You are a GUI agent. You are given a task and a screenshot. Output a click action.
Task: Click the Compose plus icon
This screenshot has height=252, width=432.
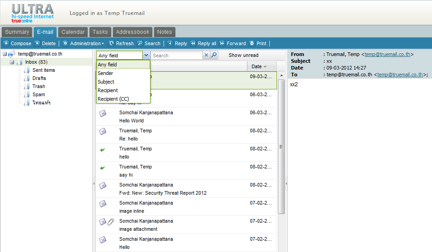click(x=6, y=43)
